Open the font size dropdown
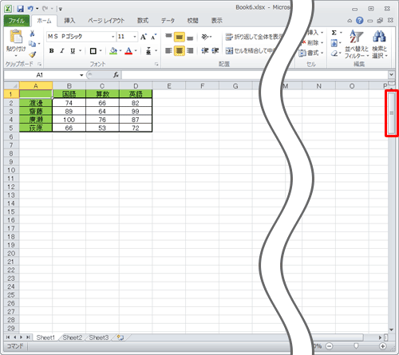399x355 pixels. click(x=135, y=37)
